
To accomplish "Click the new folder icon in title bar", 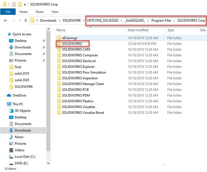I will click(20, 4).
